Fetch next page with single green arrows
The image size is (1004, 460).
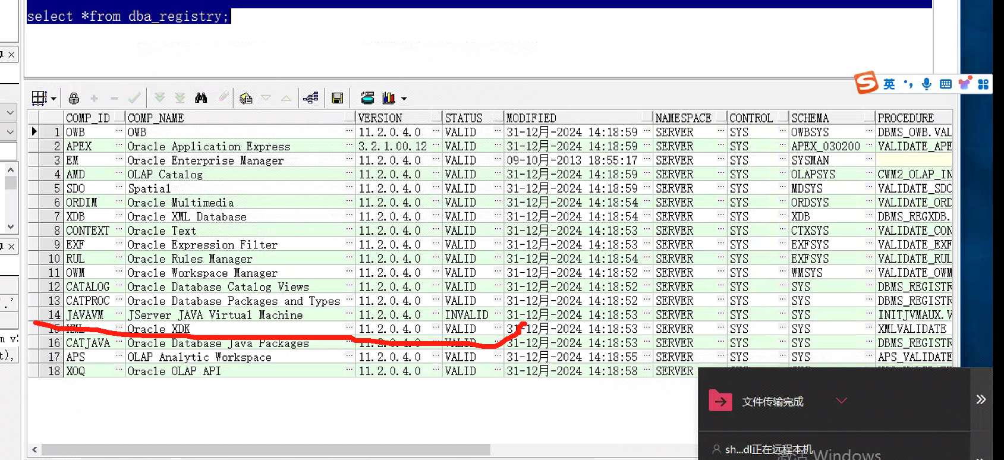coord(159,98)
